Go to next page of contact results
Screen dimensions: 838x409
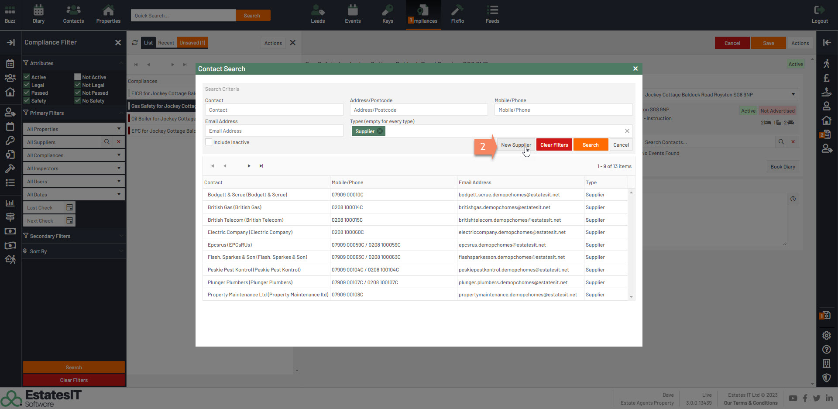249,166
